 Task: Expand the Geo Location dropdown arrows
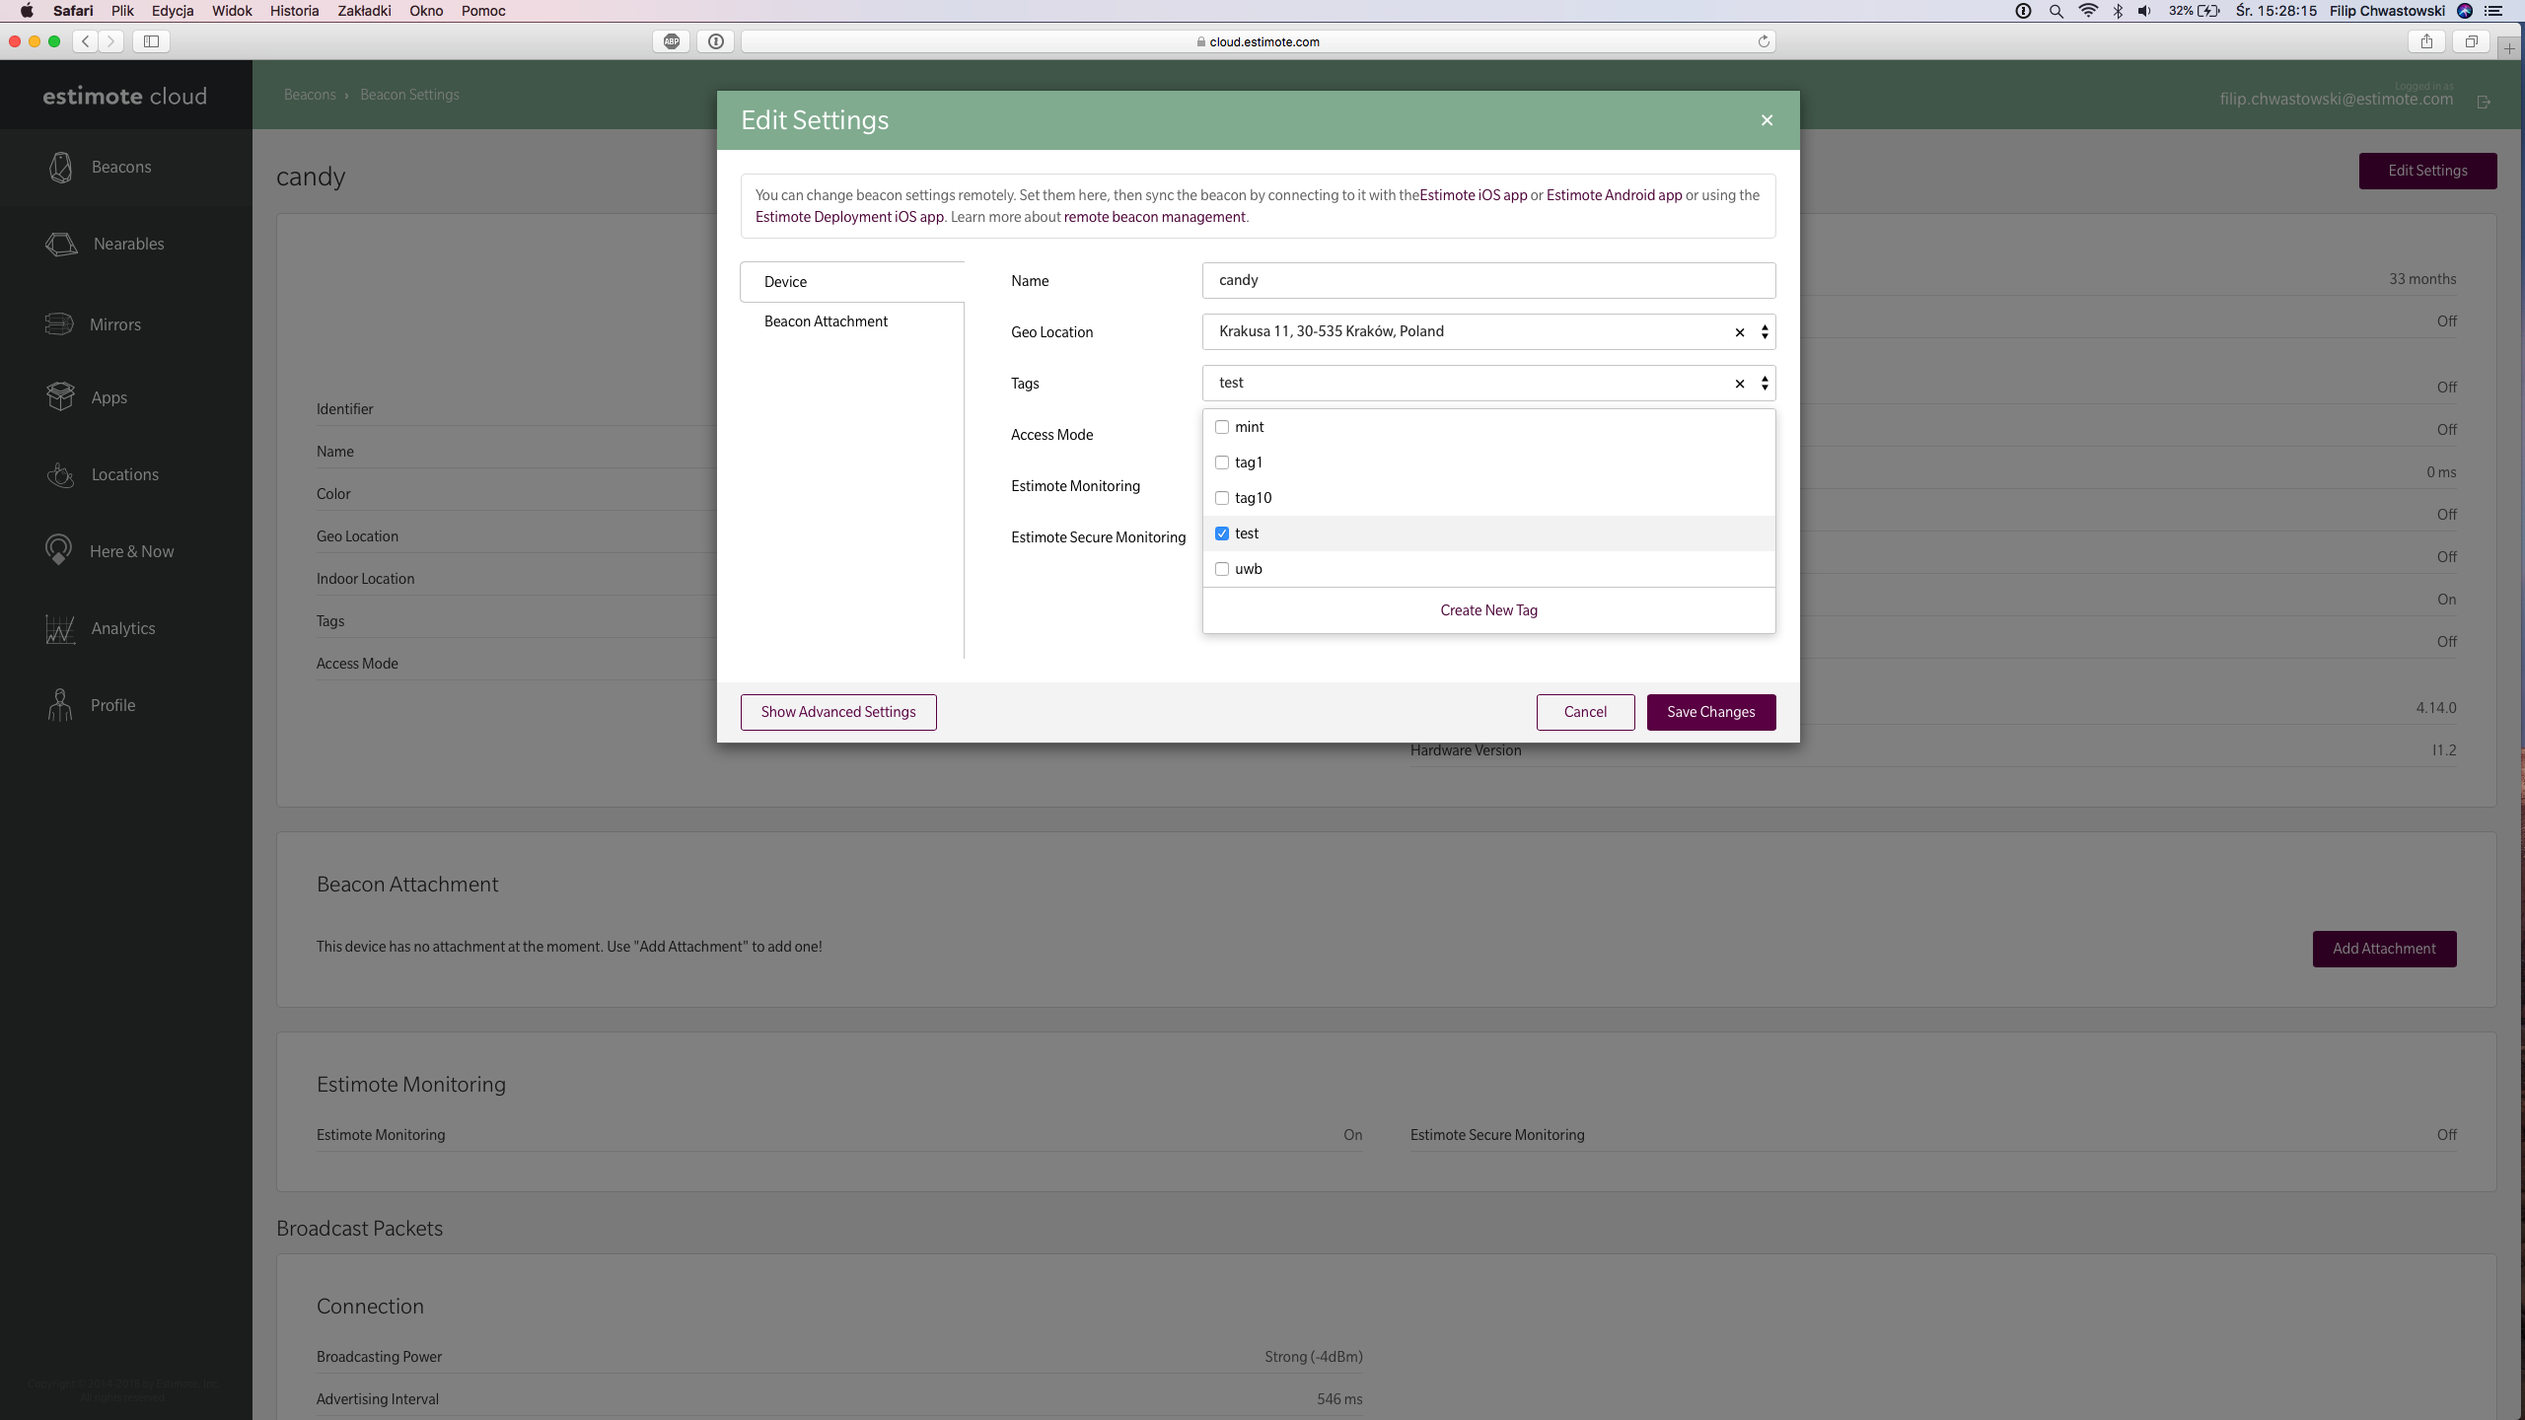click(x=1765, y=332)
